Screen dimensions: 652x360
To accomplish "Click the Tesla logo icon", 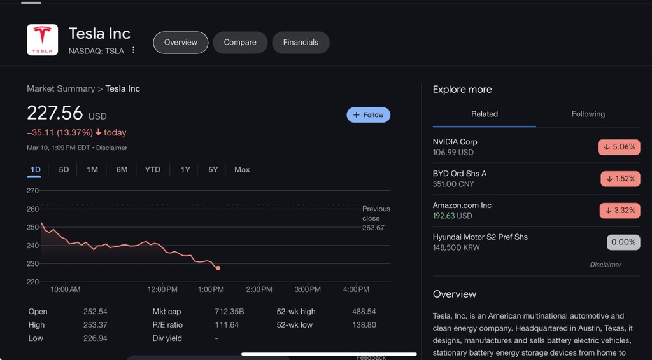I will [43, 40].
